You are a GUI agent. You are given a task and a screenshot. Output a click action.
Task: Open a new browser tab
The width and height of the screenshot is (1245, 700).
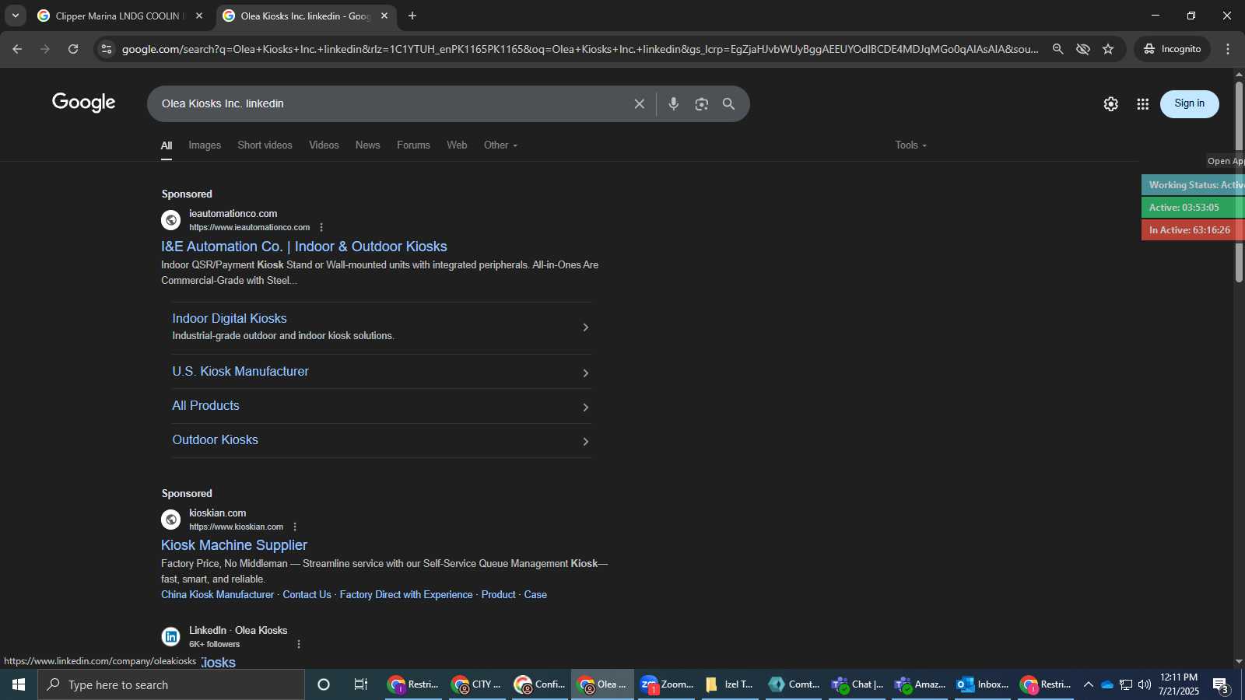click(x=412, y=16)
